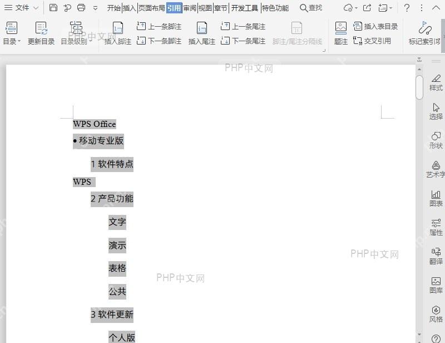Open the 翻译 side panel
The height and width of the screenshot is (343, 445).
click(436, 256)
